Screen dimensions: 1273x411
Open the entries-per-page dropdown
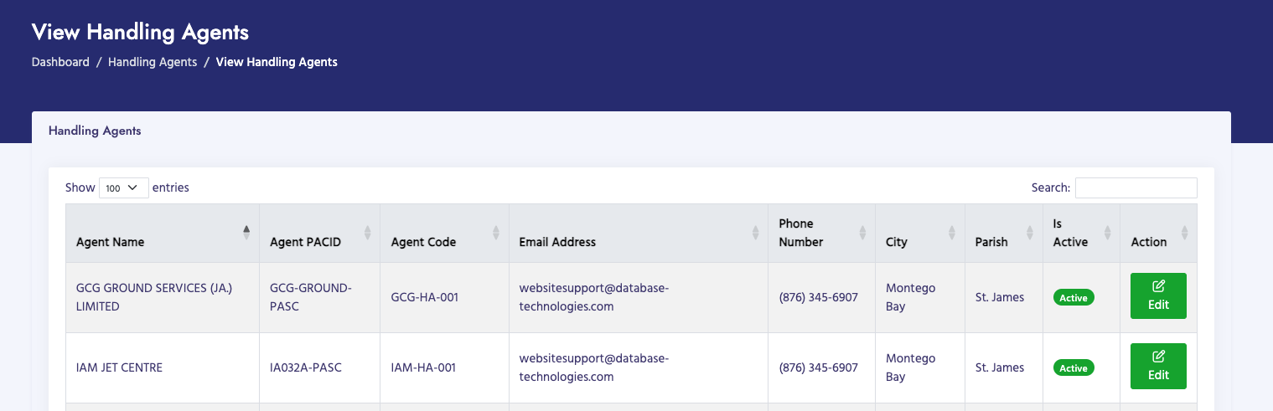pos(123,188)
